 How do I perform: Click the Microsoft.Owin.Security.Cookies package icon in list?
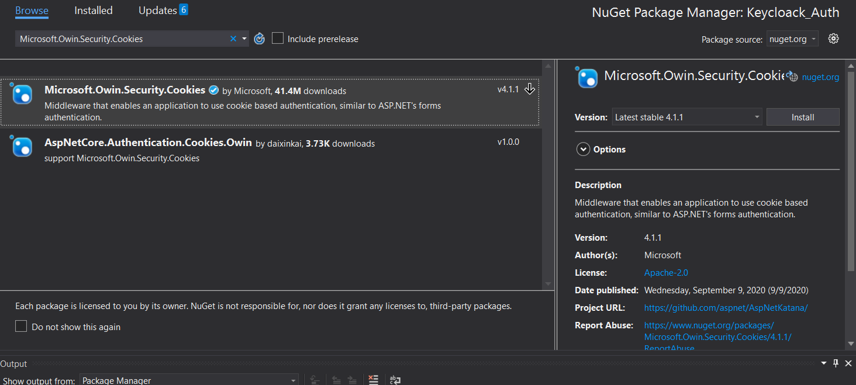[x=22, y=93]
